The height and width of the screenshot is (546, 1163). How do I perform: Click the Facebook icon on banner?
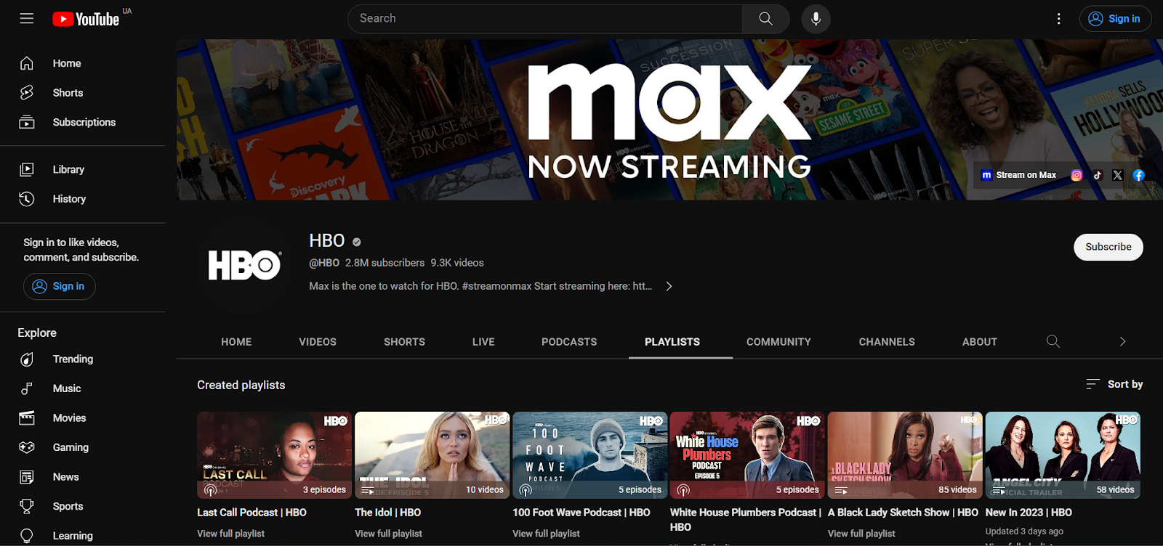pyautogui.click(x=1138, y=175)
